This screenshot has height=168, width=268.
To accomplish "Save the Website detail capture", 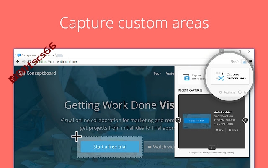I will coord(219,130).
